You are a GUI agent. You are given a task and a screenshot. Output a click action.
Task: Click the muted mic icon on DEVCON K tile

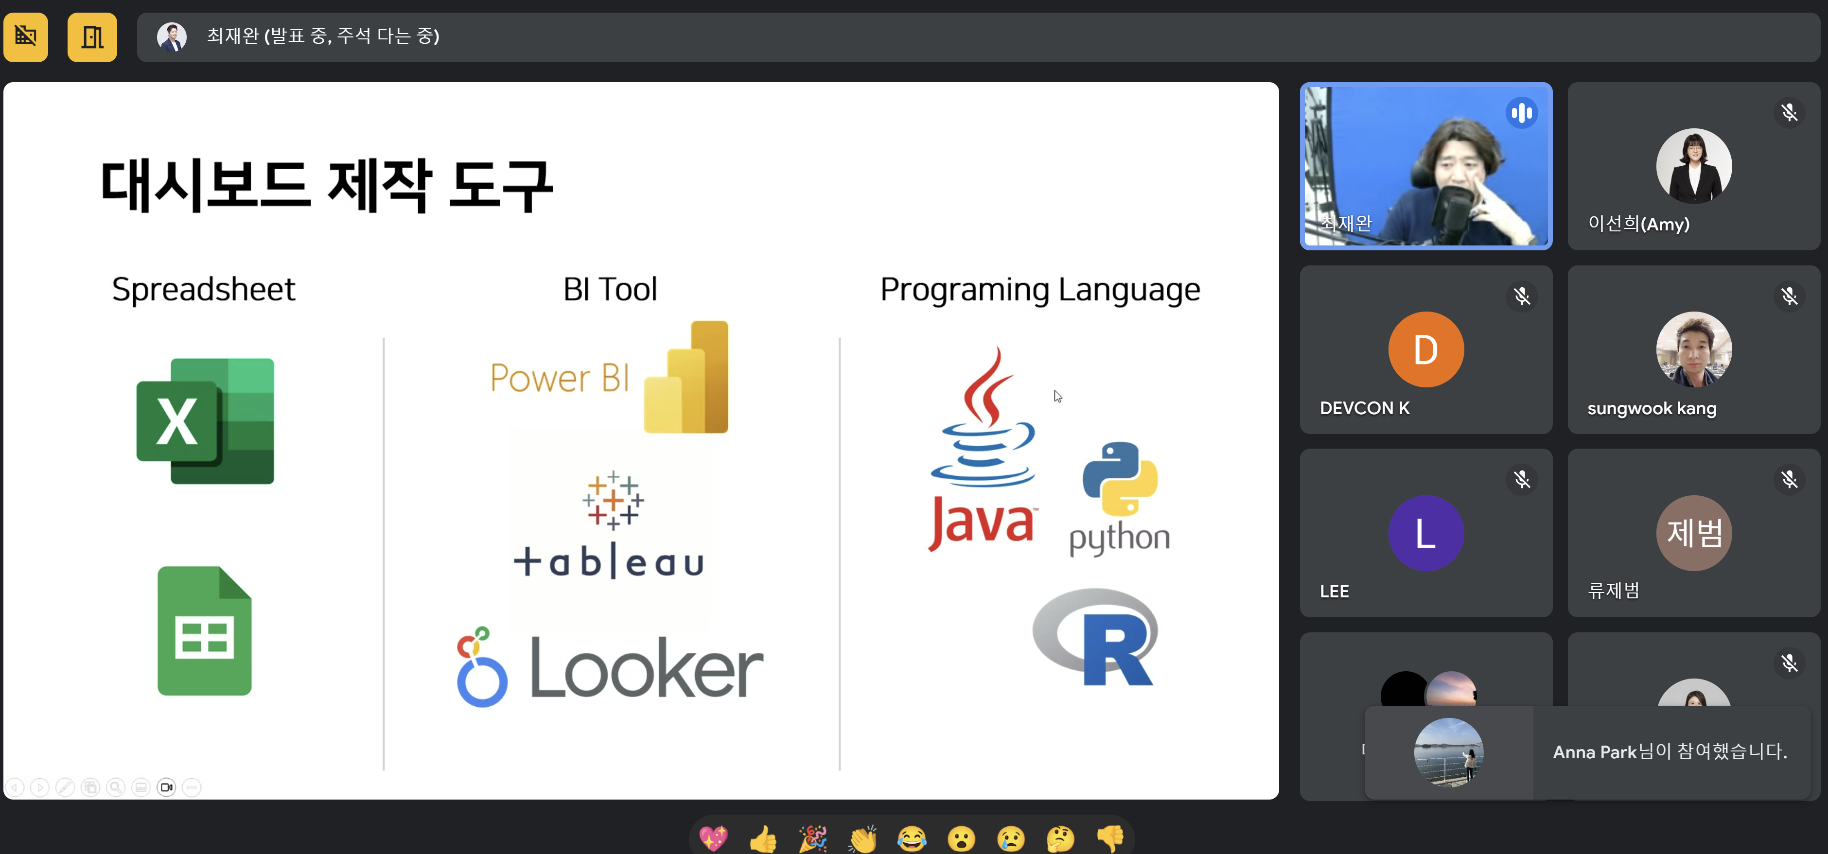click(1521, 296)
